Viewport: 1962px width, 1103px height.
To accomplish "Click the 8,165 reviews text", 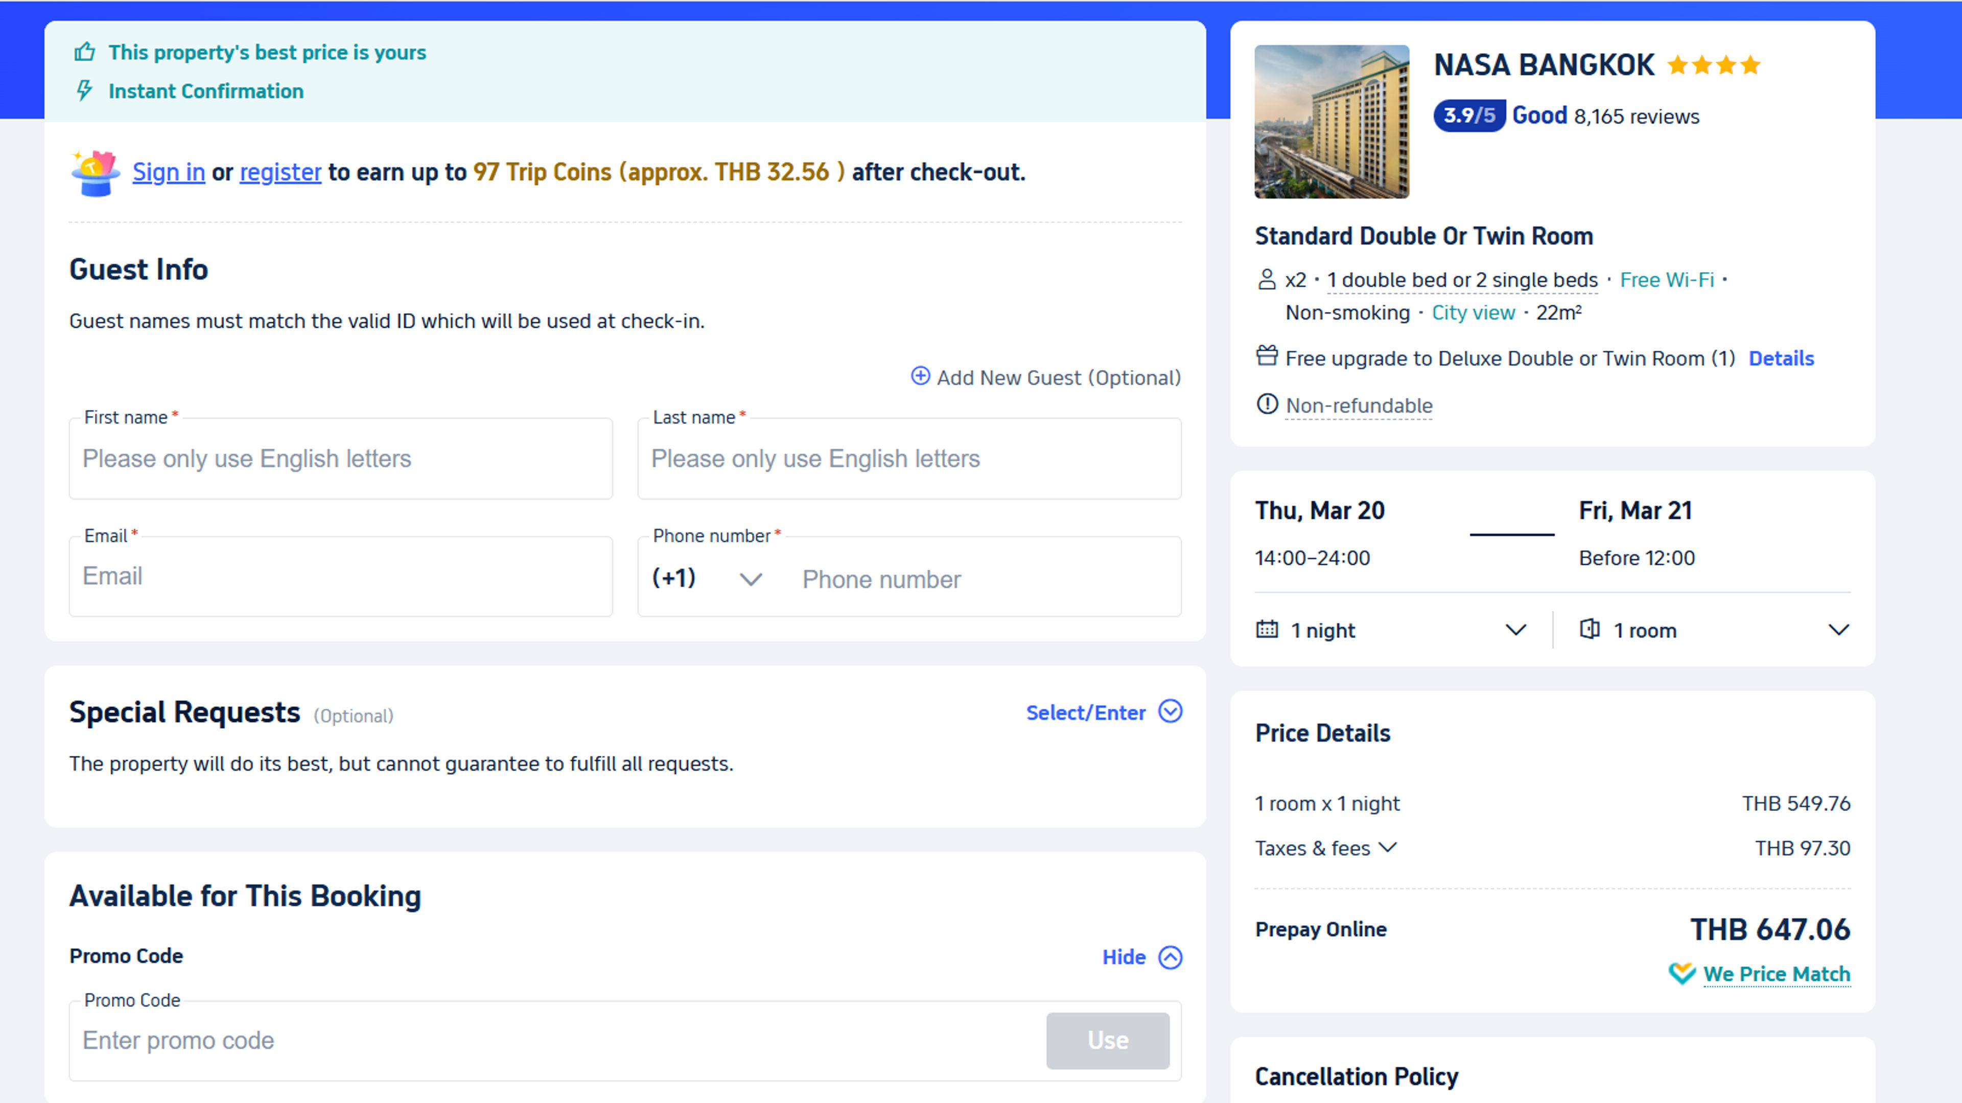I will [1636, 116].
